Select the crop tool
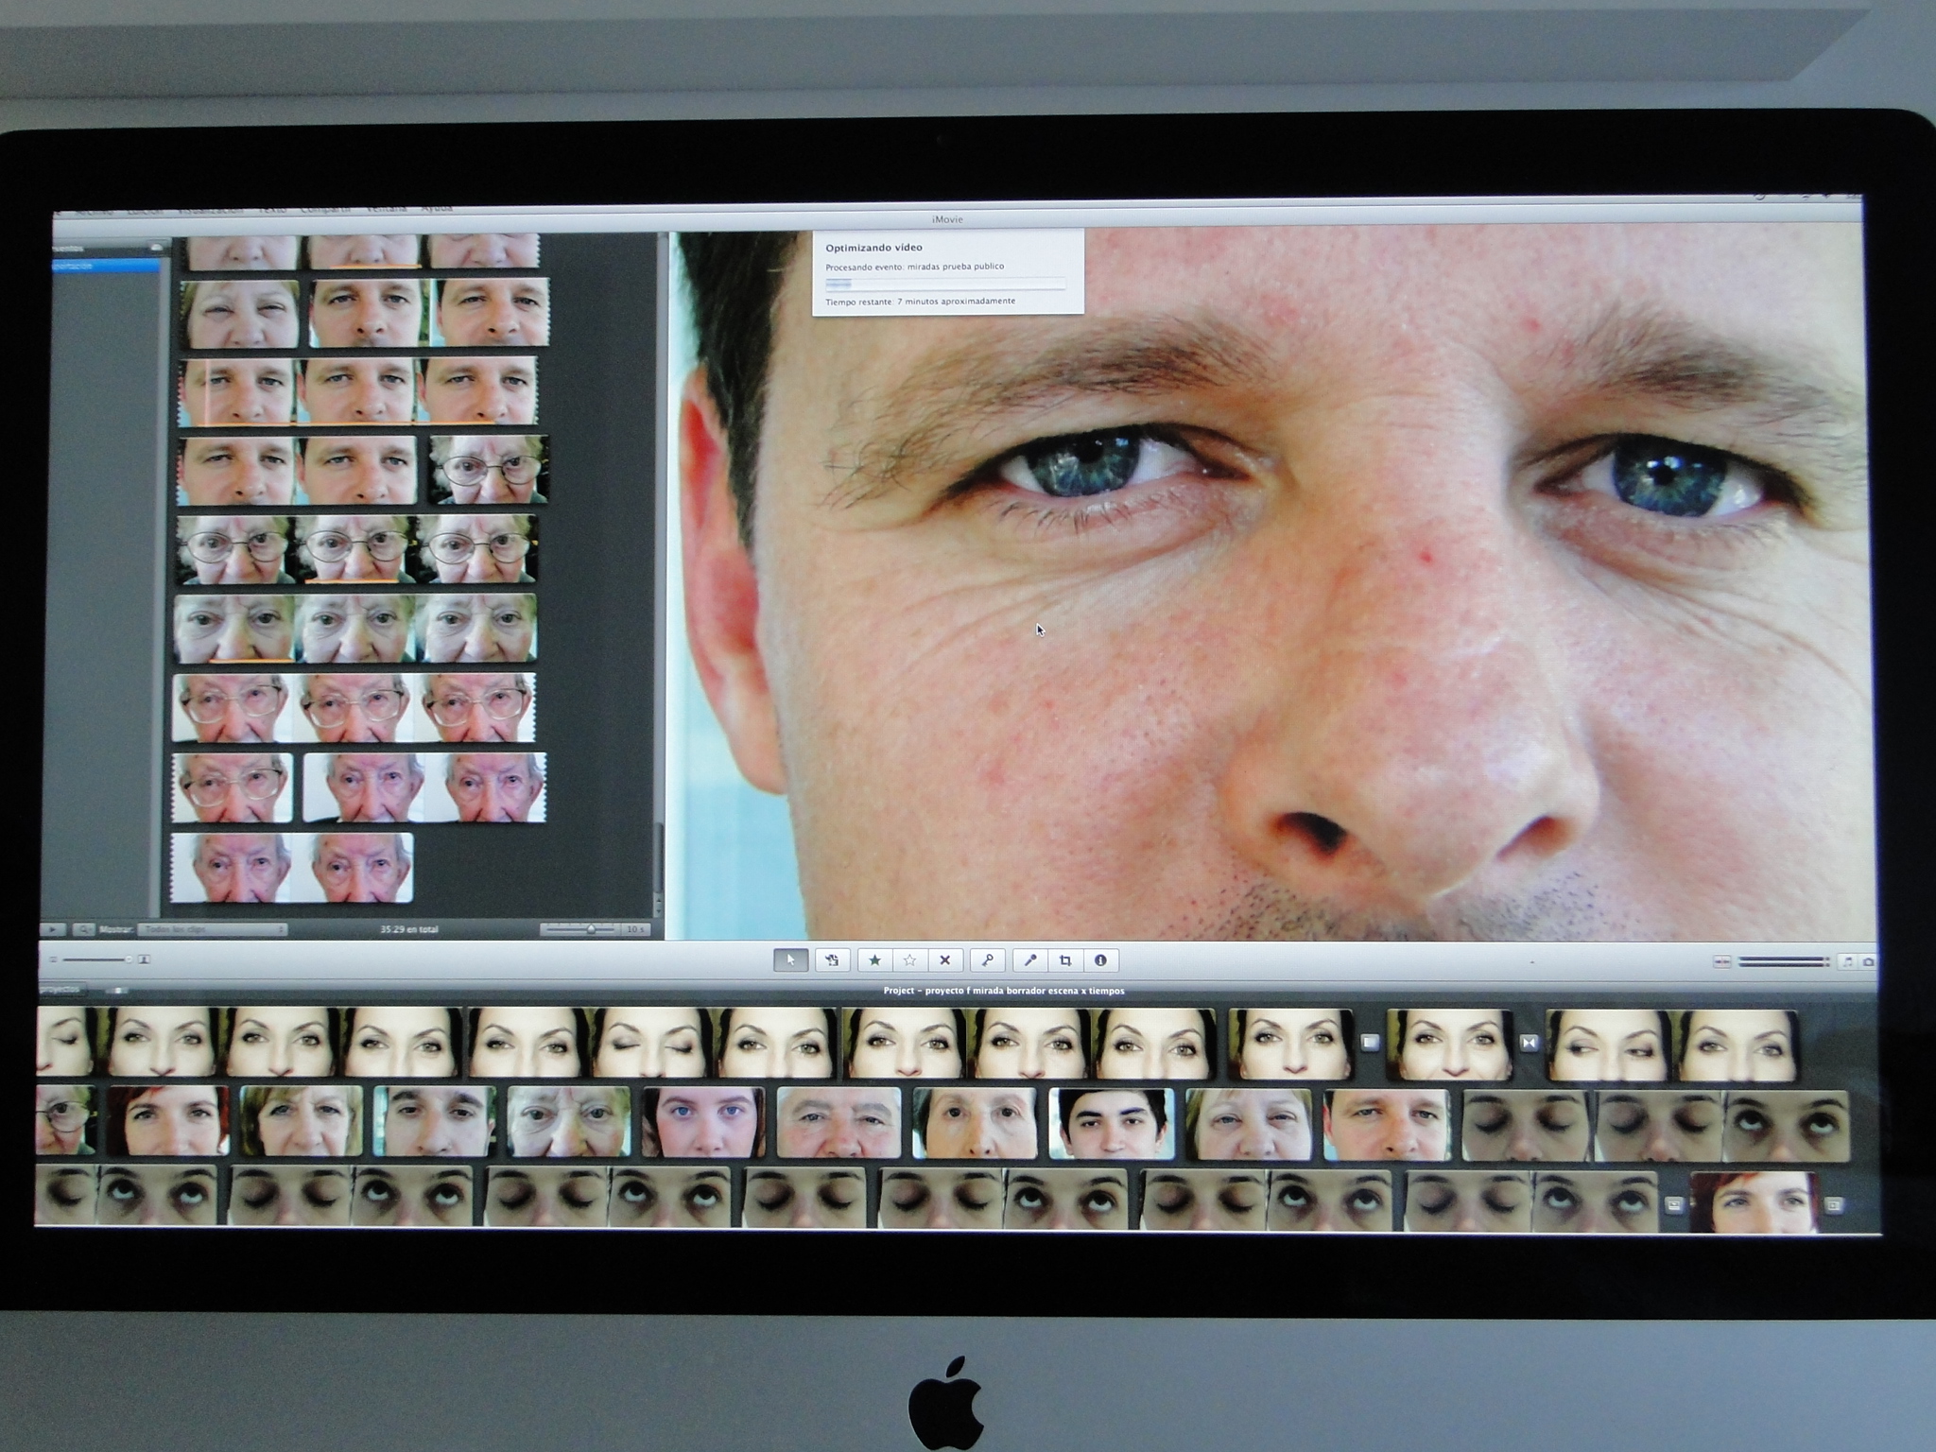 pos(1065,960)
